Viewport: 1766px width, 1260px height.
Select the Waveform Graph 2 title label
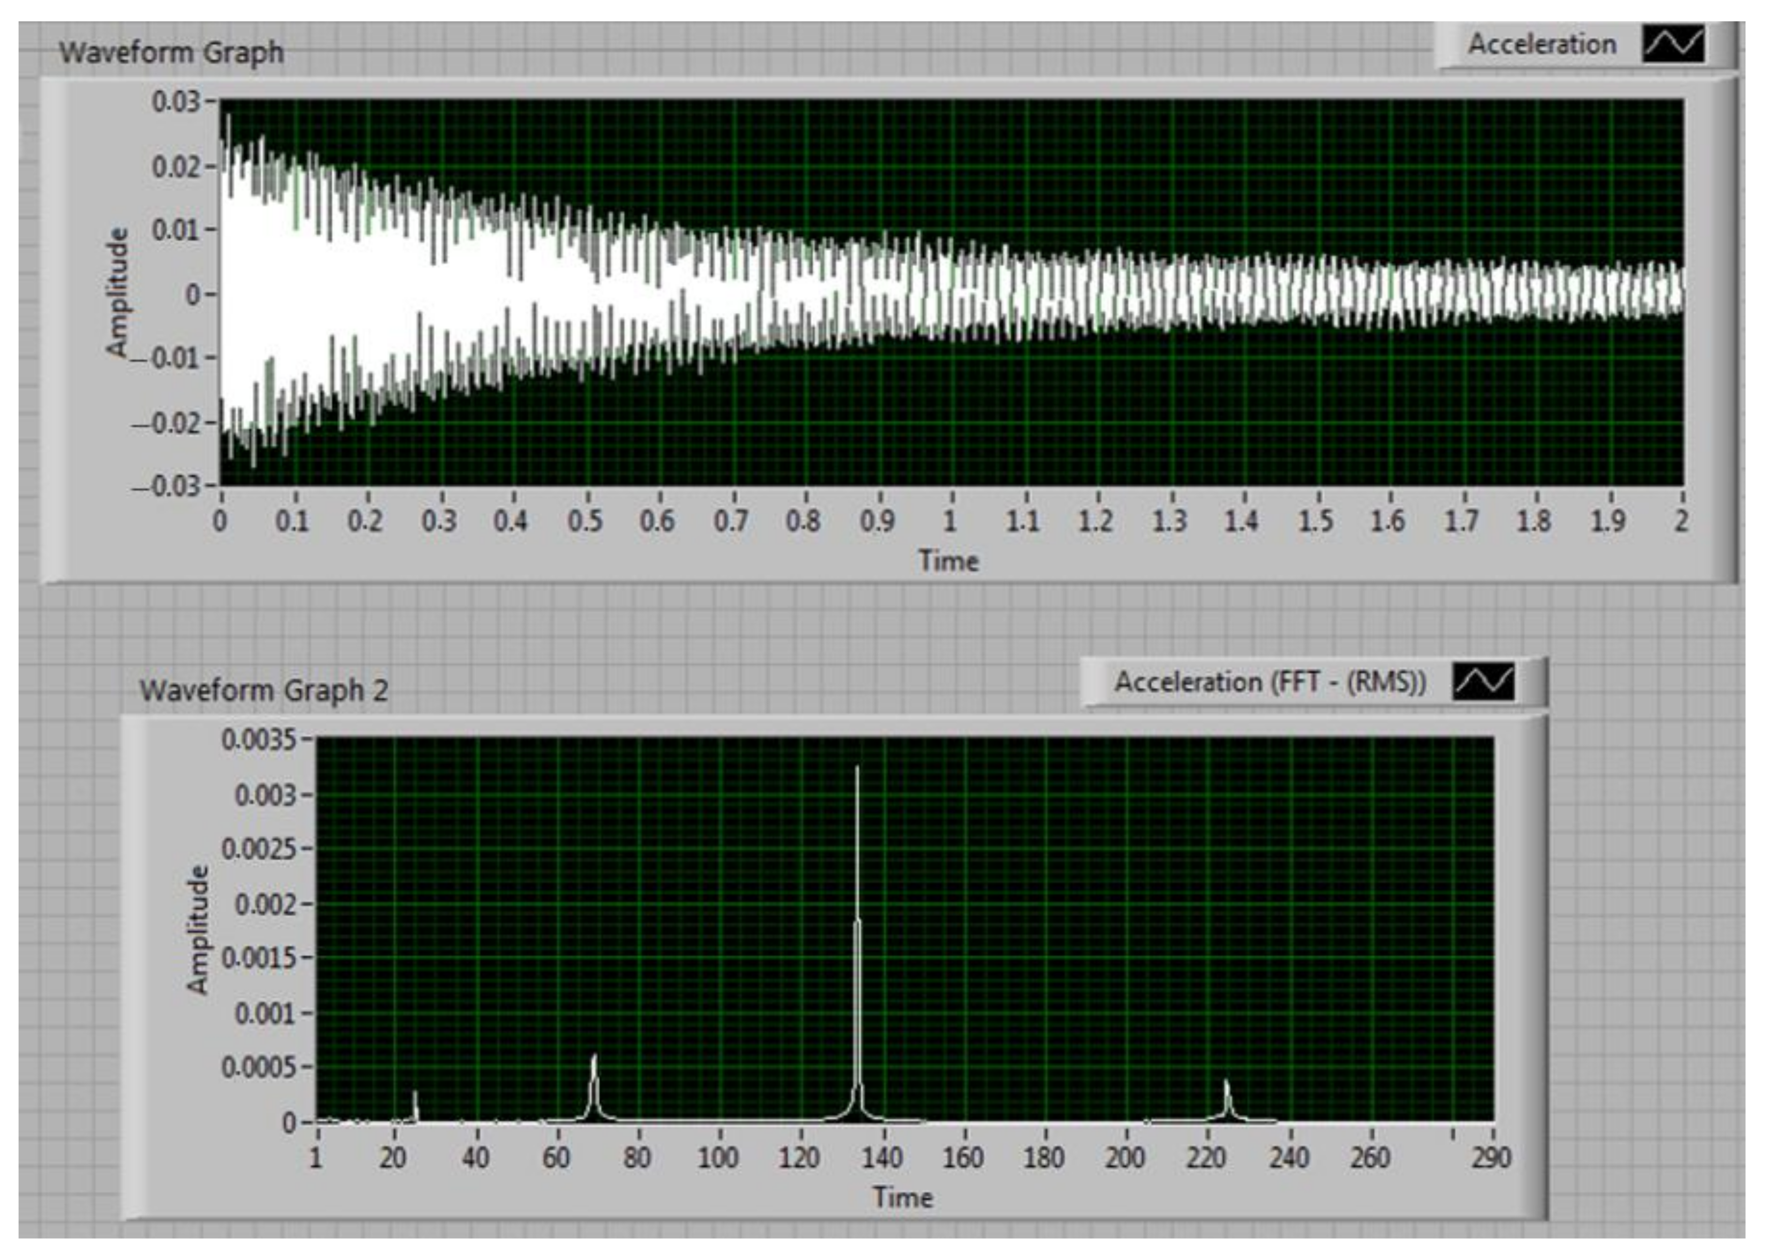(x=264, y=691)
